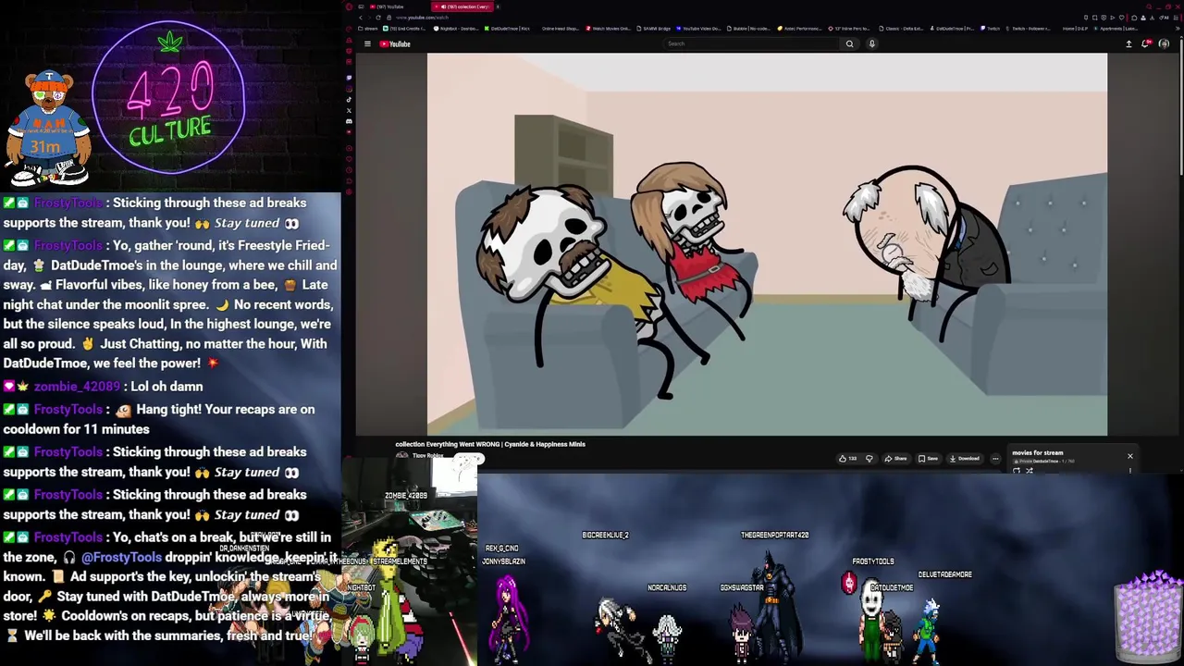Image resolution: width=1184 pixels, height=666 pixels.
Task: Open the Watch Movies Online bookmark
Action: 609,29
